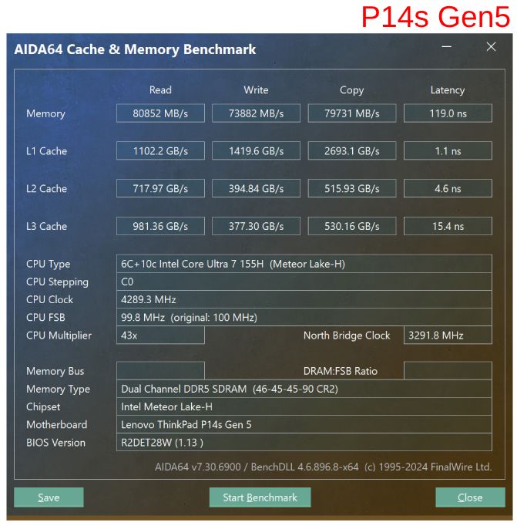Click the Close button at bottom

coord(470,497)
